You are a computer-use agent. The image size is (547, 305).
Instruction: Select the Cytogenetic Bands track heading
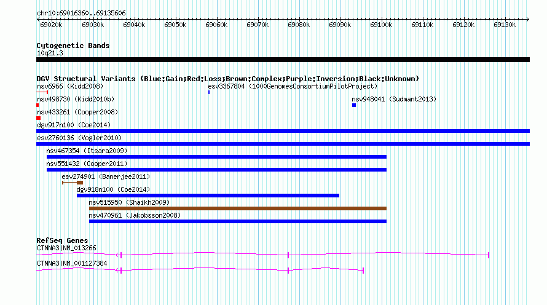tap(73, 46)
